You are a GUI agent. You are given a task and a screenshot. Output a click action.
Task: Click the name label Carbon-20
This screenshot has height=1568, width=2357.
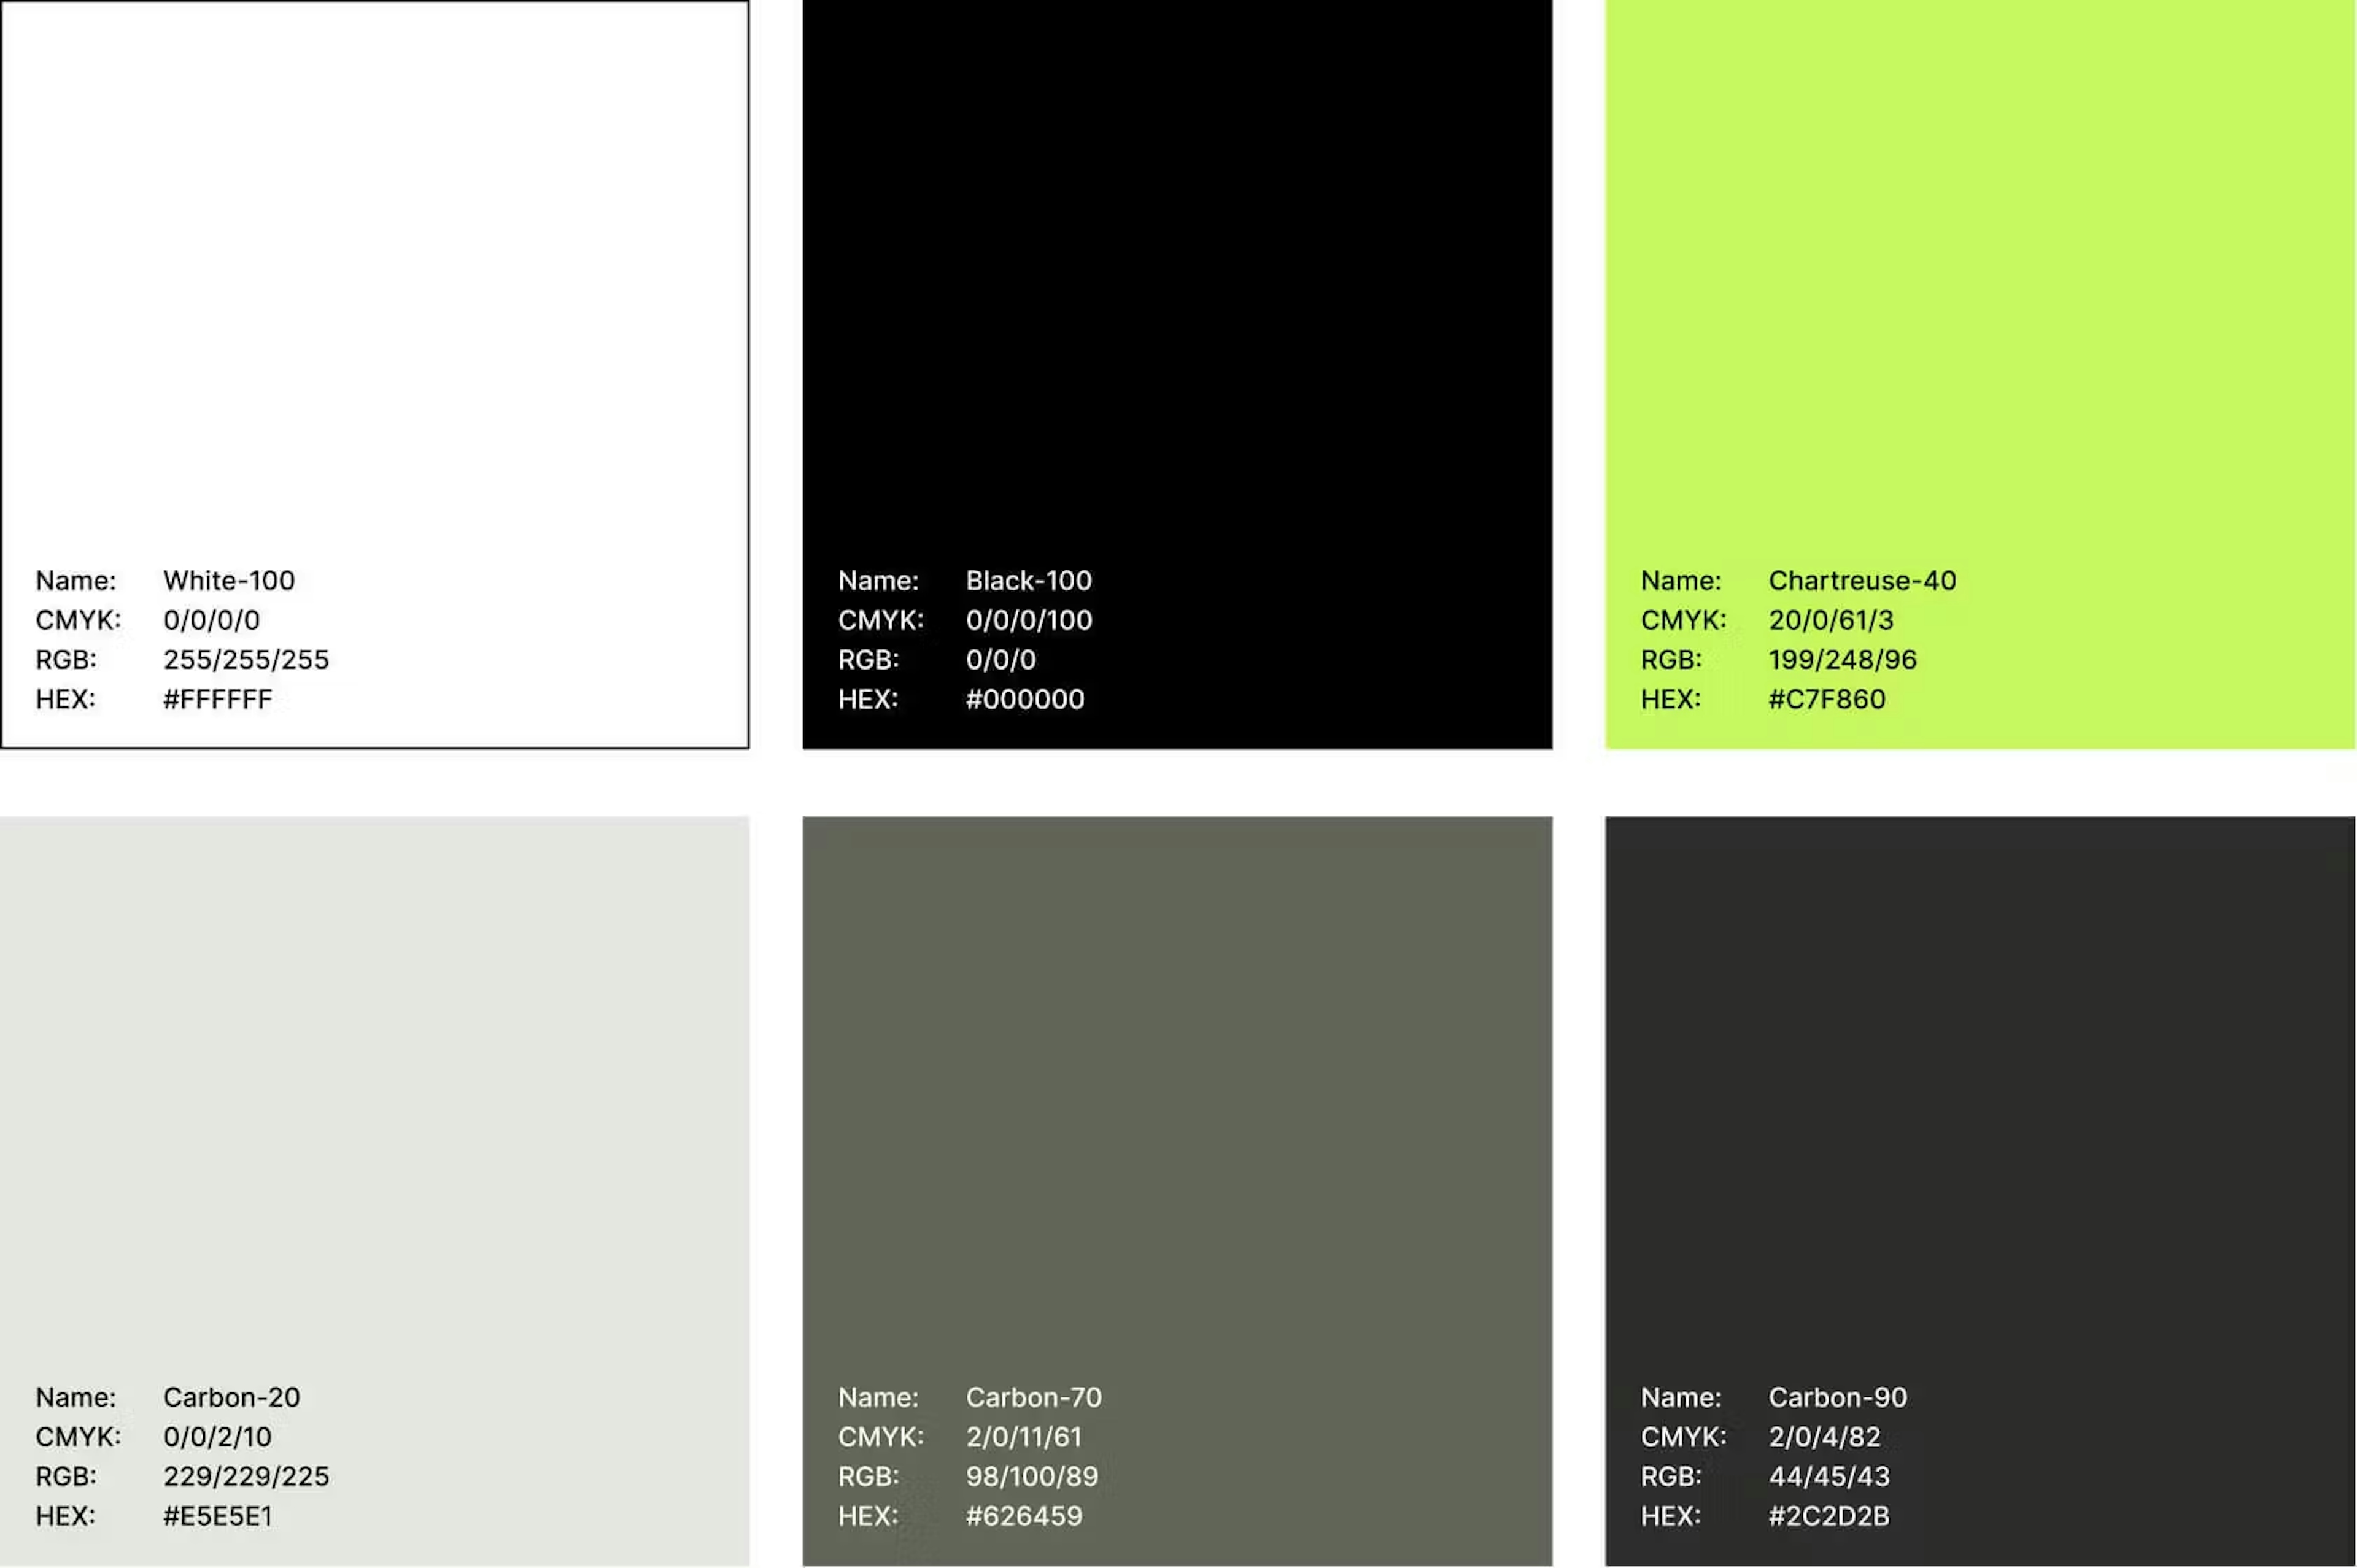pyautogui.click(x=232, y=1397)
